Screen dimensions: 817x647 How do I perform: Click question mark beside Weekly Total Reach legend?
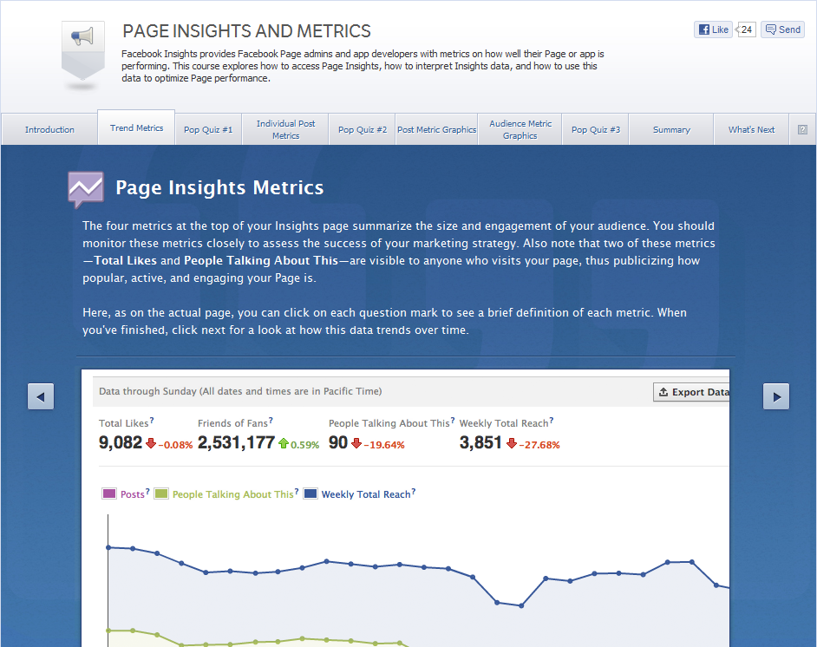[413, 491]
